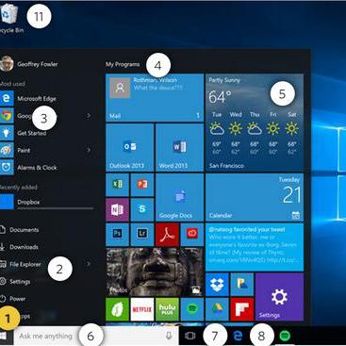
Task: Open Settings in the left Start column
Action: pyautogui.click(x=16, y=282)
